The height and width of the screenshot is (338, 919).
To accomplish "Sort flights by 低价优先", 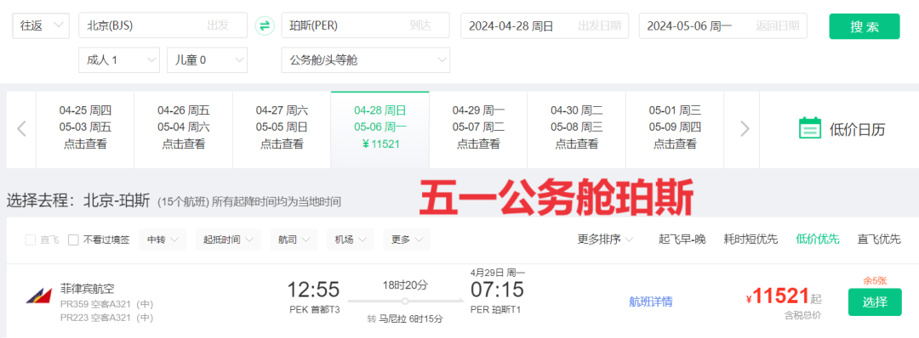I will (x=818, y=239).
